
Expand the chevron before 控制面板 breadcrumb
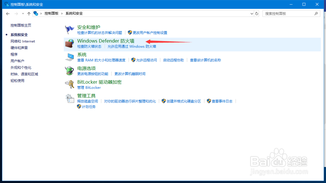click(x=41, y=13)
